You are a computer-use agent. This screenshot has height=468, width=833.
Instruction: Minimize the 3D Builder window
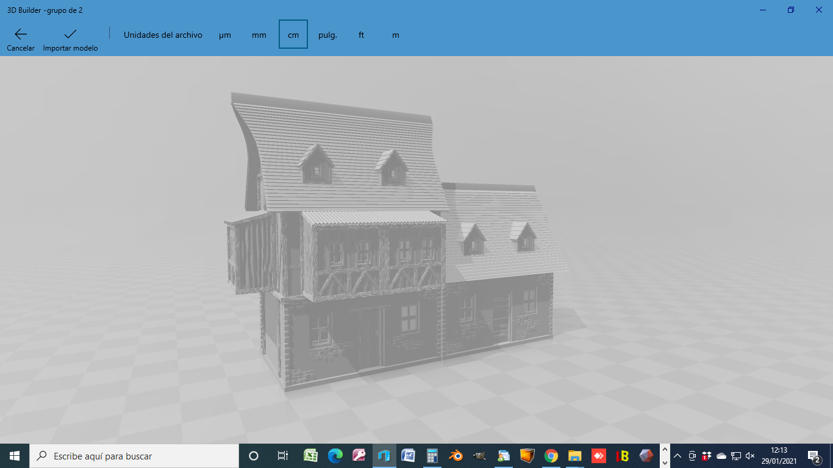tap(763, 10)
